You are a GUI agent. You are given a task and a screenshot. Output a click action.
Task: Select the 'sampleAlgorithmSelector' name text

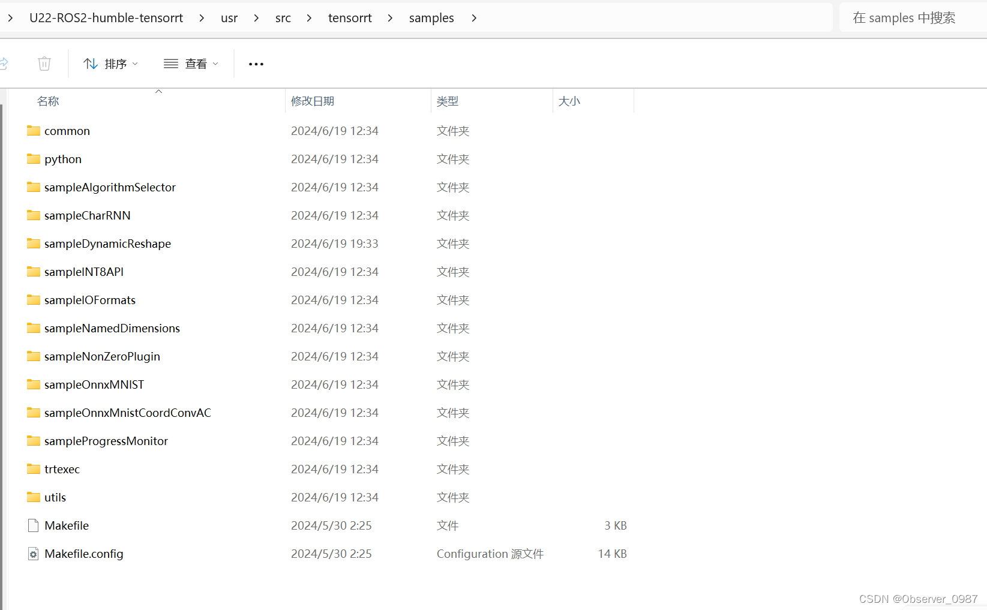click(110, 188)
